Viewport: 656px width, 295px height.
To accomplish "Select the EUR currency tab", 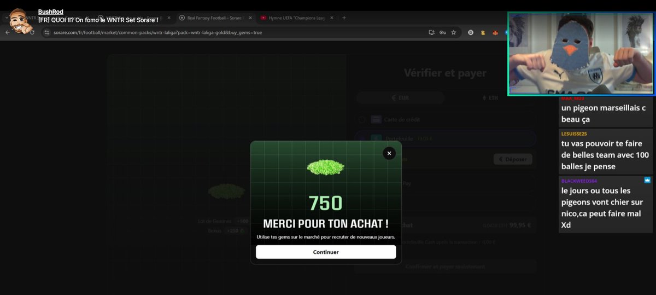I will [x=400, y=98].
